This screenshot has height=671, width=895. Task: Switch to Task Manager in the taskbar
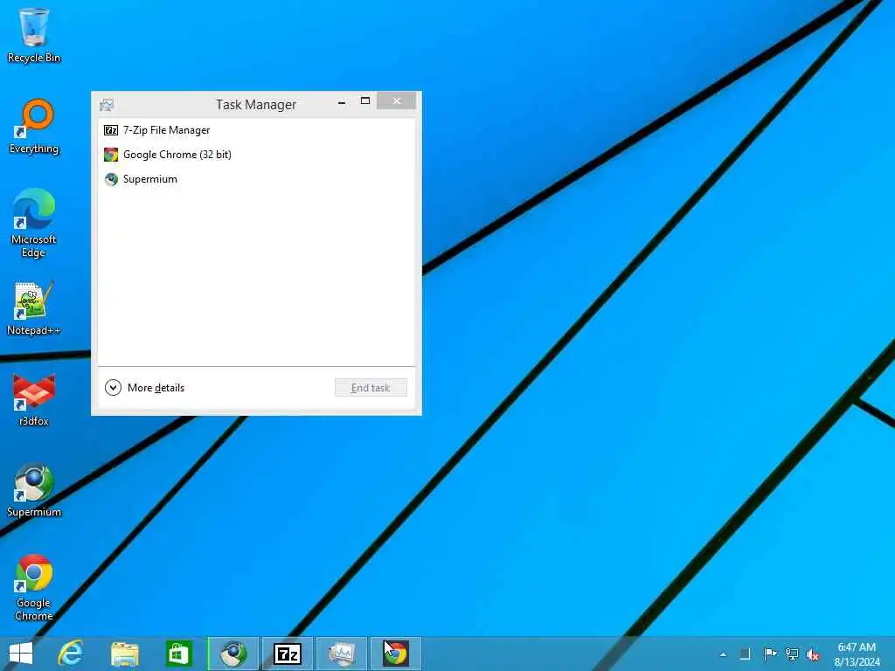[342, 654]
